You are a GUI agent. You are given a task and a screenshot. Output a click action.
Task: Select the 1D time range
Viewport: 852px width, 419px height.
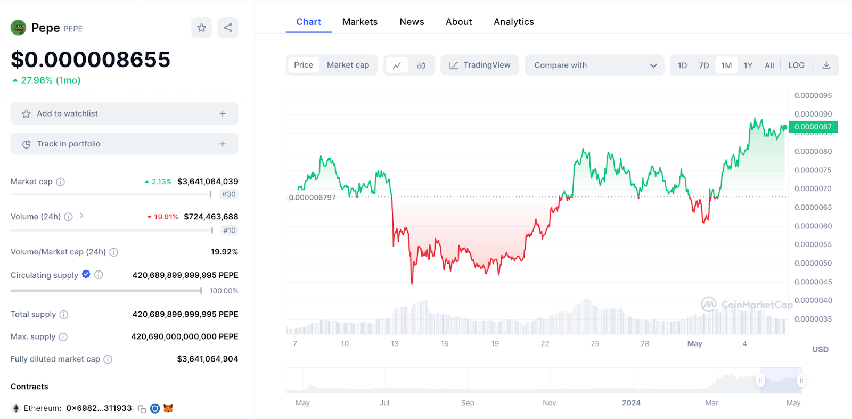682,65
